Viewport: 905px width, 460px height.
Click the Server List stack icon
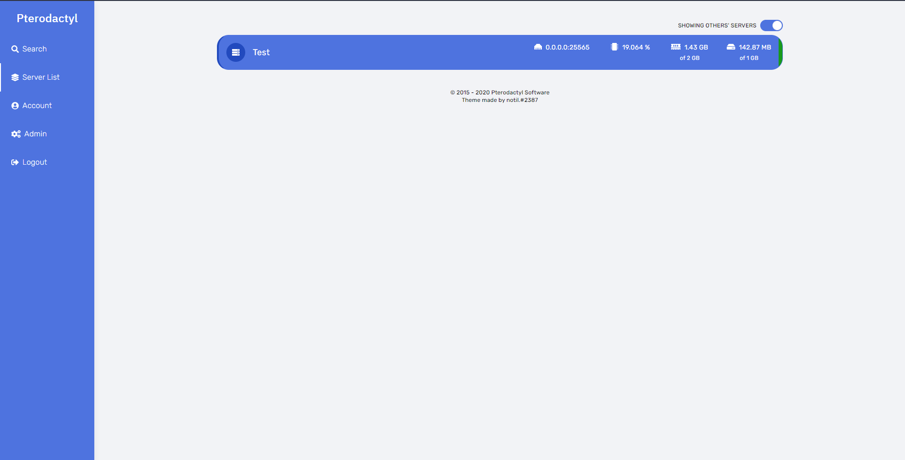[15, 77]
